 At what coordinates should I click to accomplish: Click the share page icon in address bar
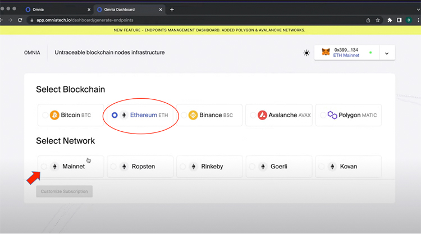pos(368,20)
